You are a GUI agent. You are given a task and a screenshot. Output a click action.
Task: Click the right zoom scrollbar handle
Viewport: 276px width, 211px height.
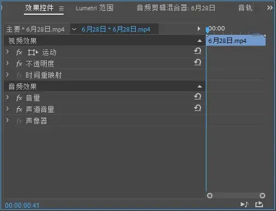coord(262,196)
